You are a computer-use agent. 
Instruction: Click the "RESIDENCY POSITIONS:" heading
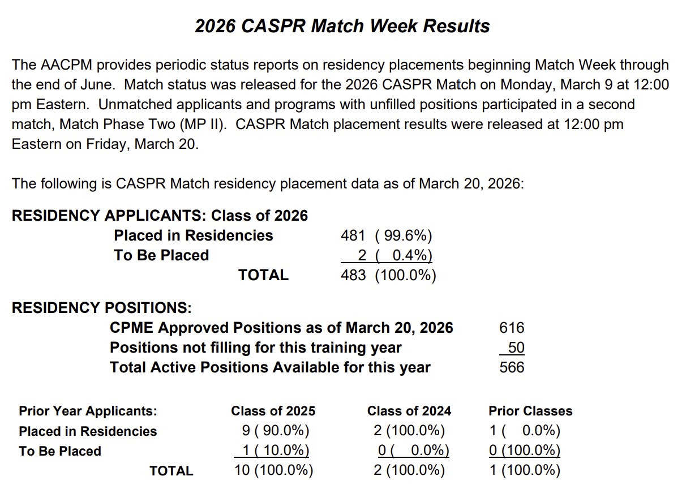102,308
